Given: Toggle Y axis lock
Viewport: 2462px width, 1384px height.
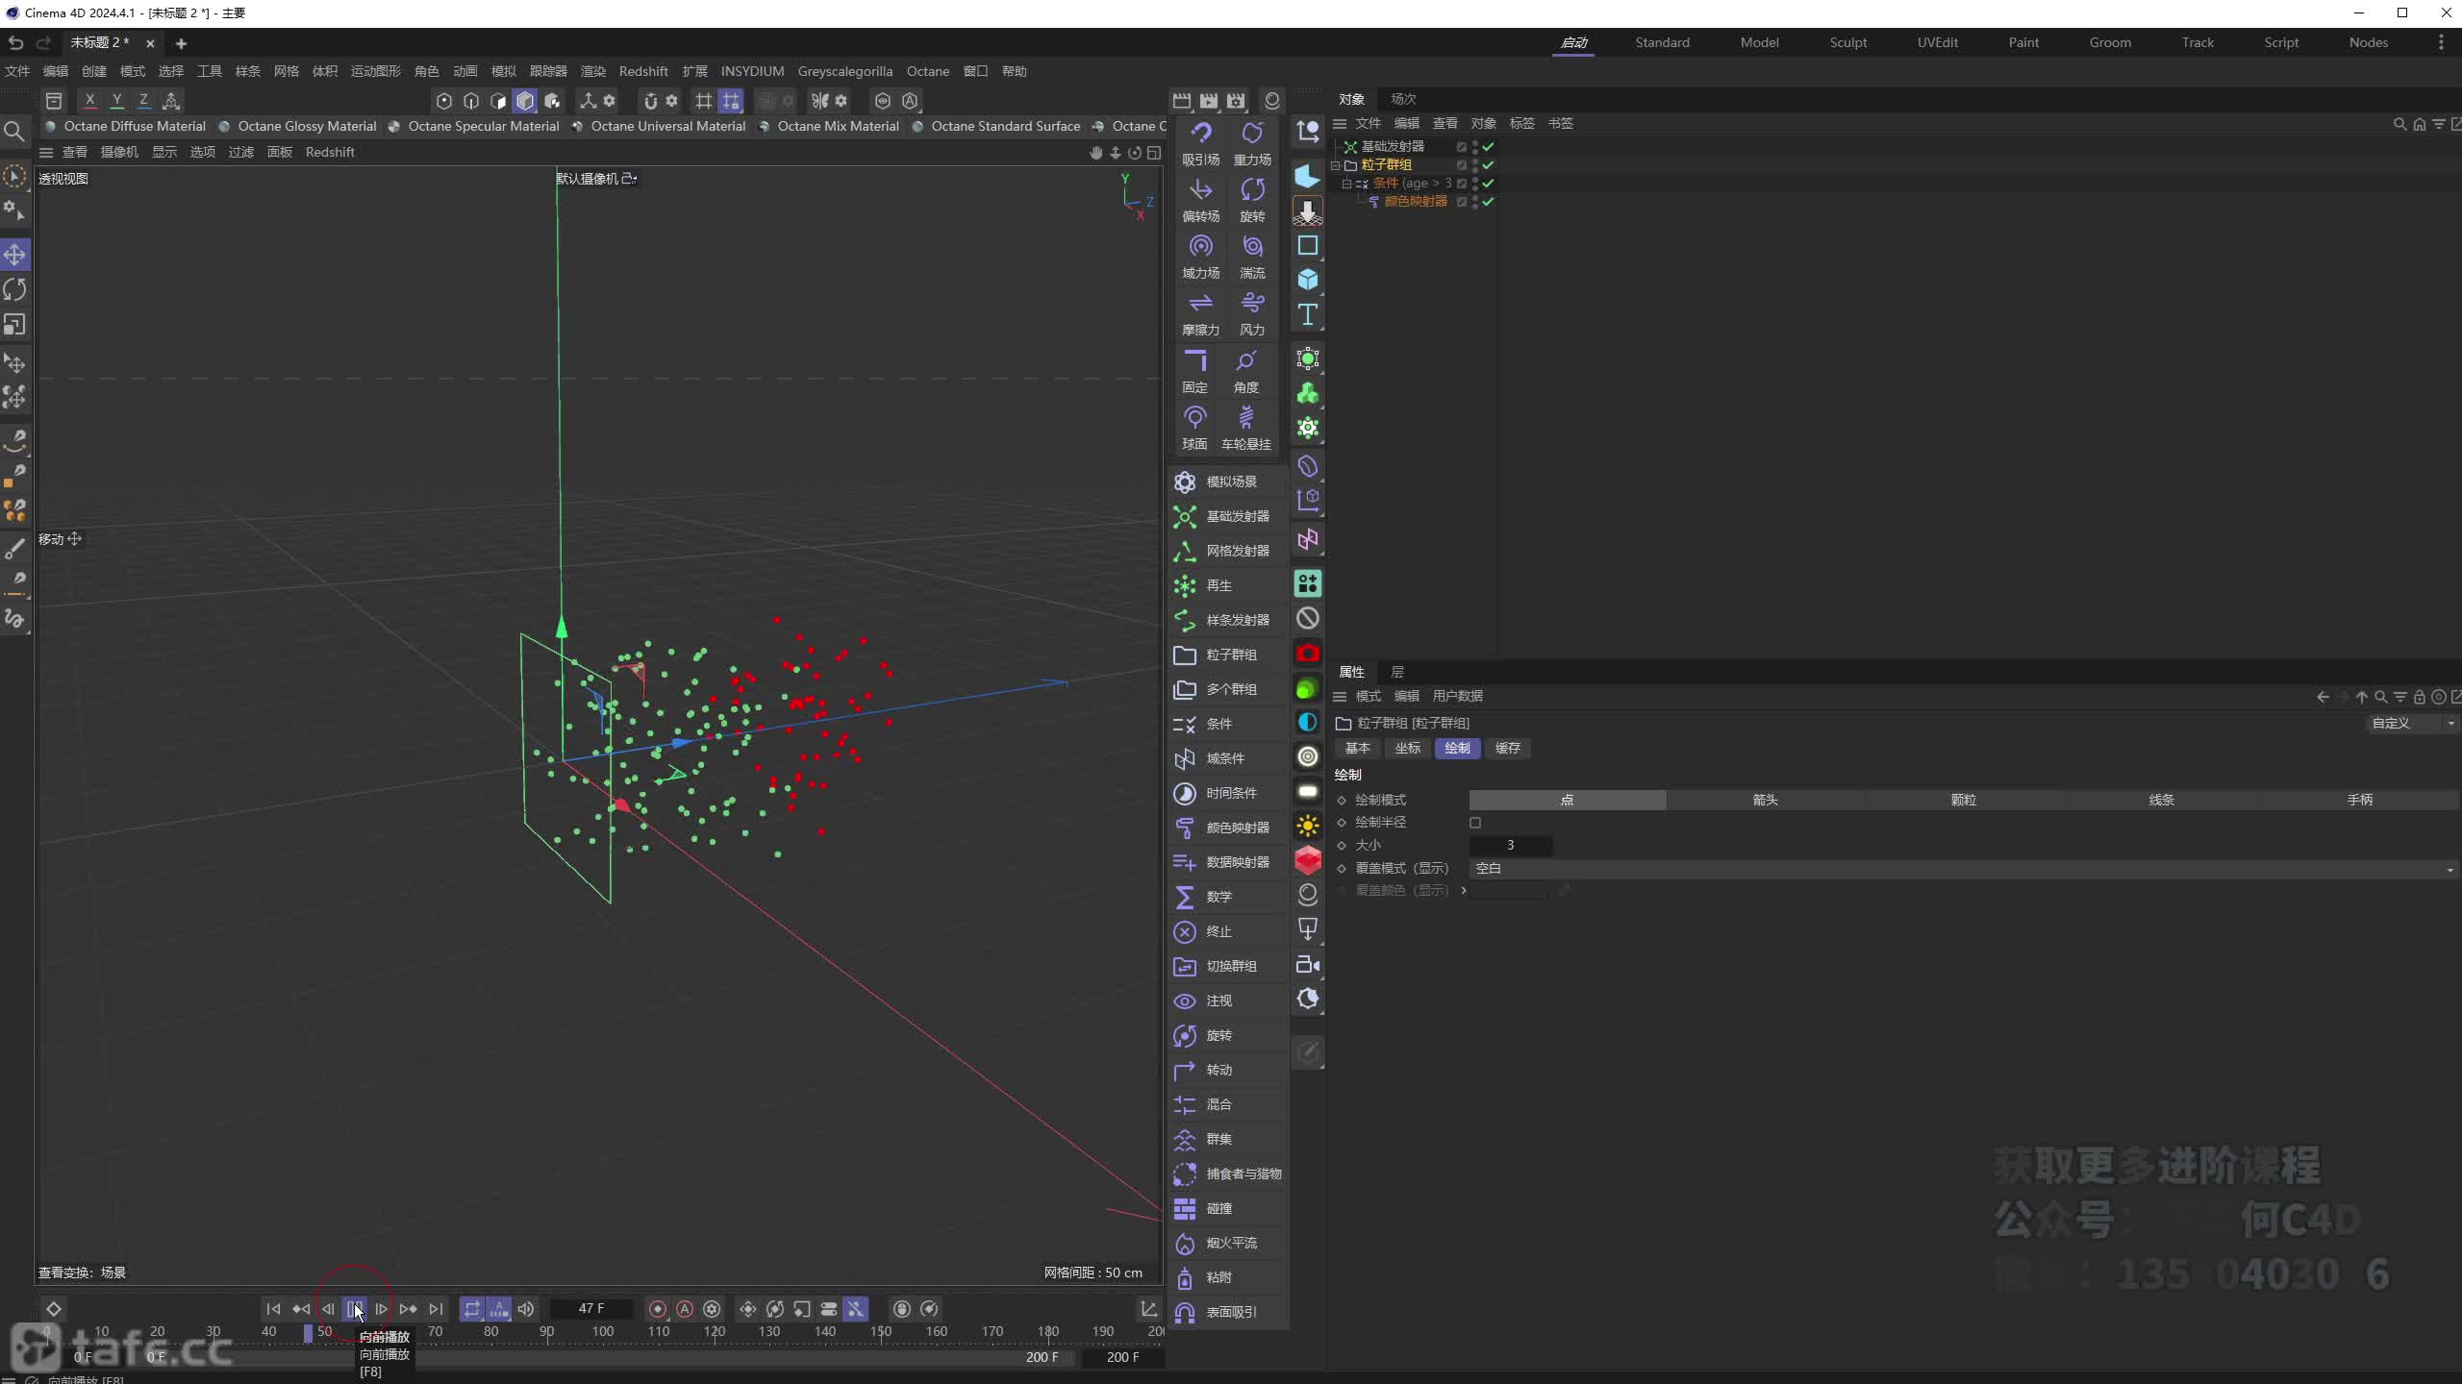Looking at the screenshot, I should [116, 100].
